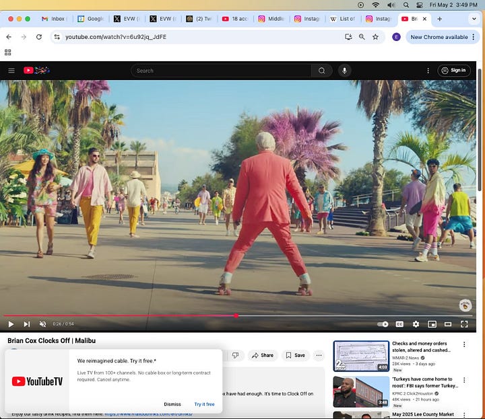485x419 pixels.
Task: Toggle the autoplay switch
Action: pos(383,324)
